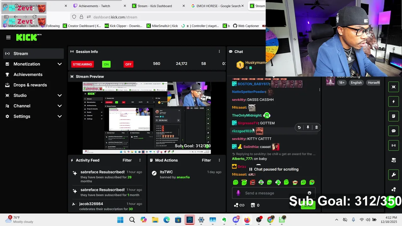
Task: Toggle the broadcast signal panel icon
Action: [x=394, y=145]
